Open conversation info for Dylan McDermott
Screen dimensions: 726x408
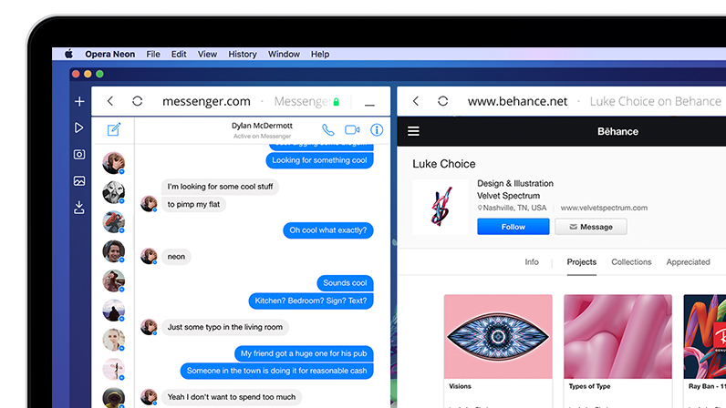[377, 130]
